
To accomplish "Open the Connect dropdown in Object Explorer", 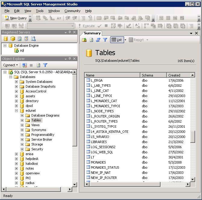I will [11, 65].
